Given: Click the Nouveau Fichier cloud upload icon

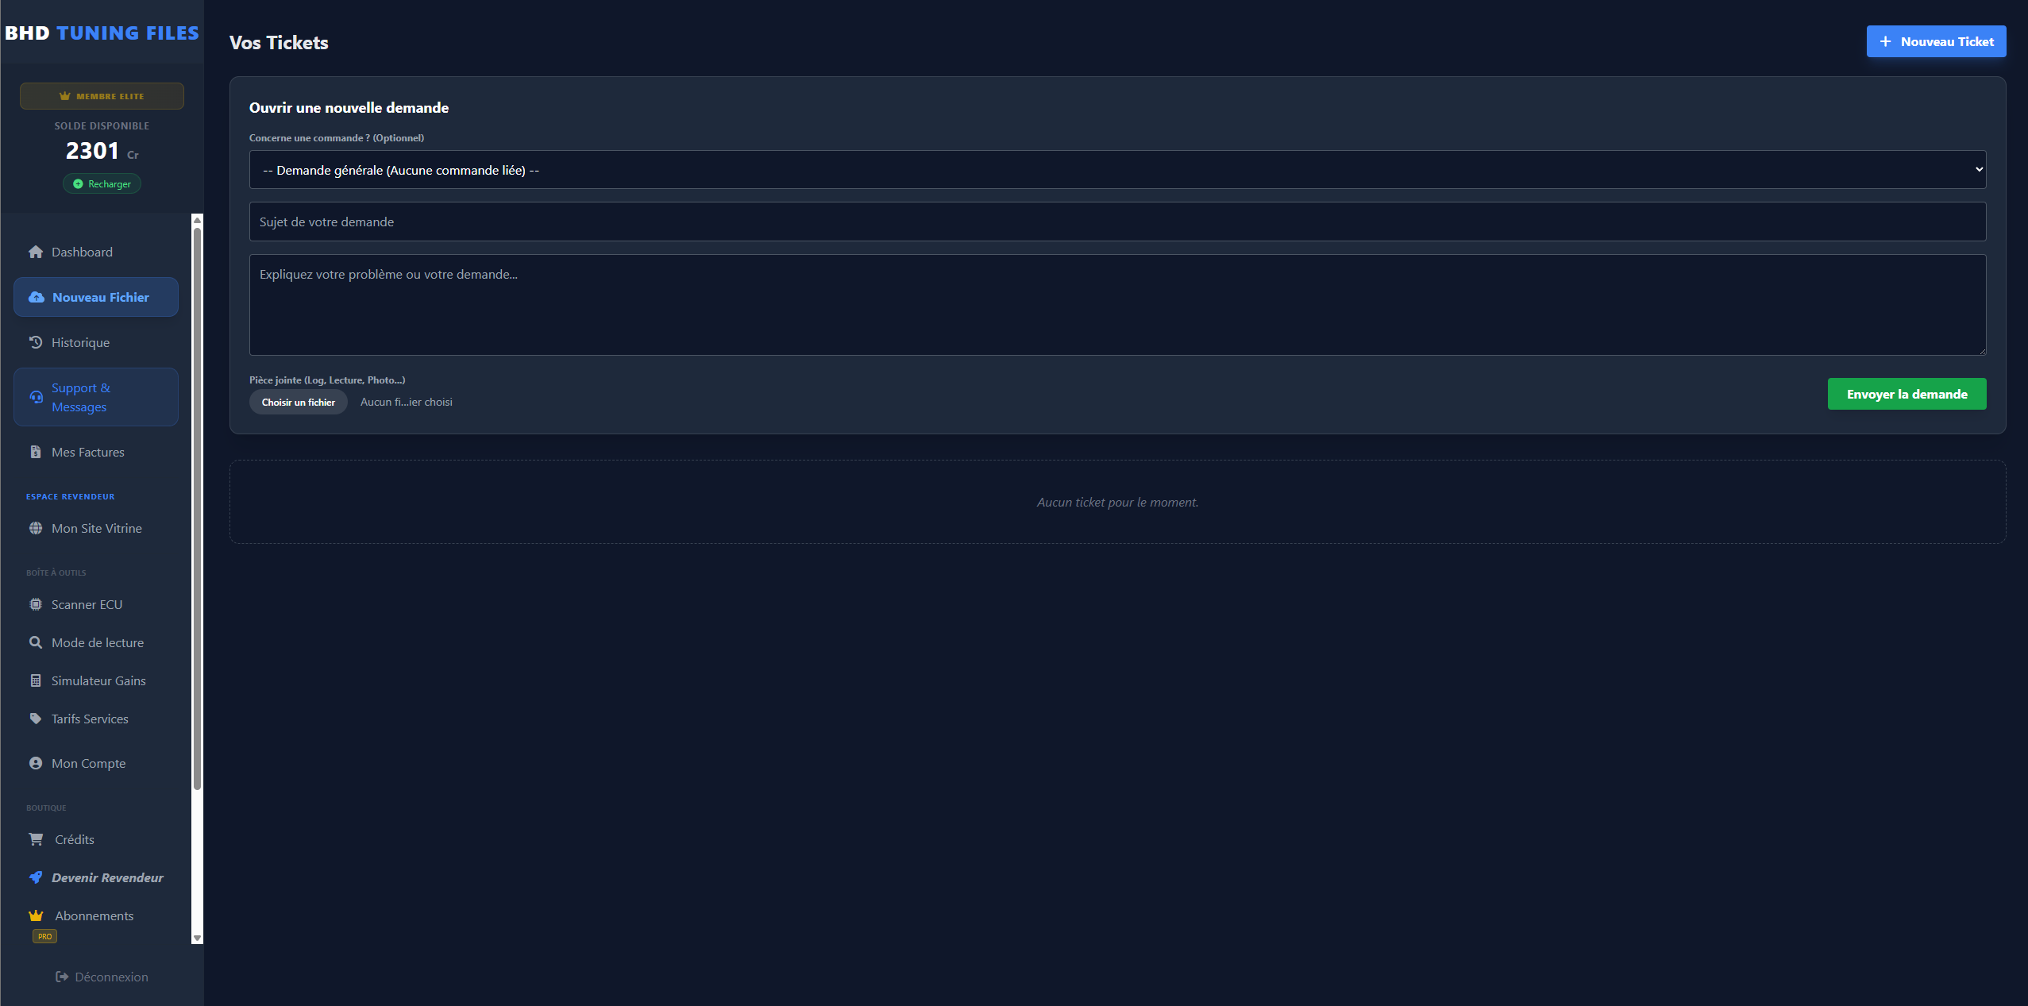Looking at the screenshot, I should [37, 297].
